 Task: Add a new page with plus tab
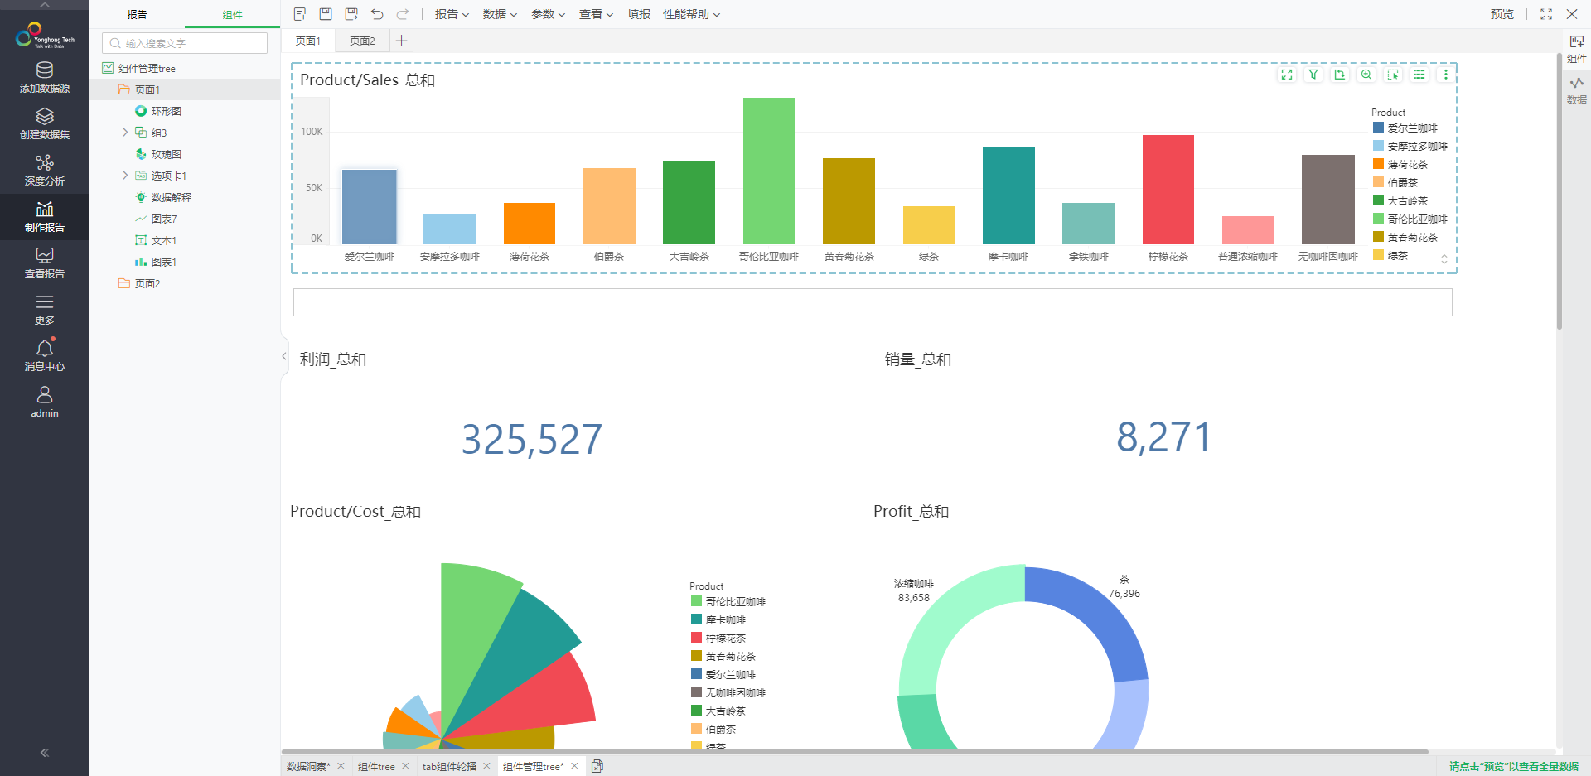(x=401, y=41)
